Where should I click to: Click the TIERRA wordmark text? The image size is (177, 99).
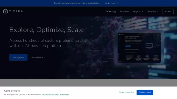click(16, 11)
